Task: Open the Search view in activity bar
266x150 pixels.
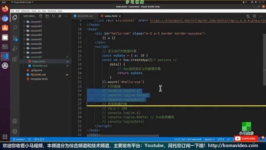Action: click(x=15, y=27)
